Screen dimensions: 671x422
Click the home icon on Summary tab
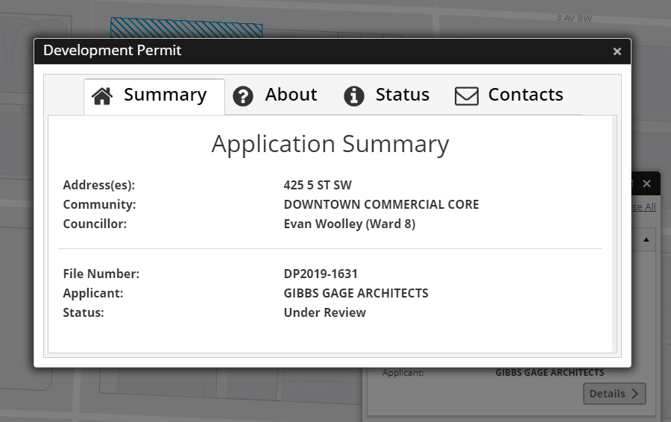[102, 96]
